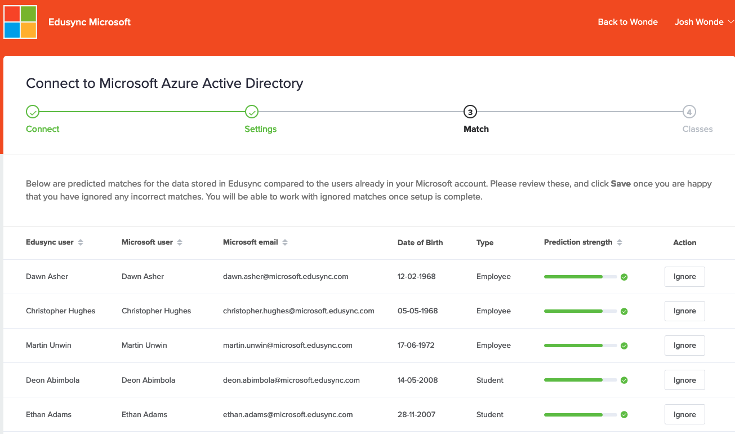Click date of birth 28-11-2007
The image size is (735, 434).
click(x=417, y=415)
